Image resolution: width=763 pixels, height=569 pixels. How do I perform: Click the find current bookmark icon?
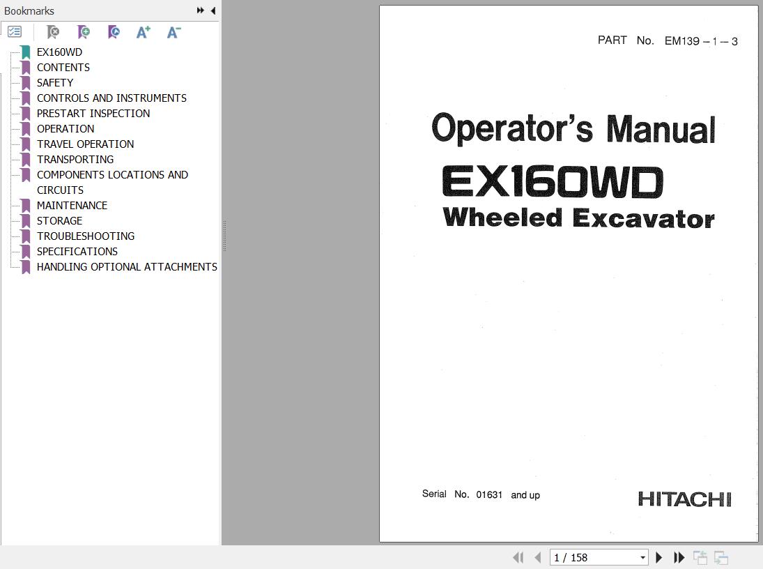(x=114, y=32)
